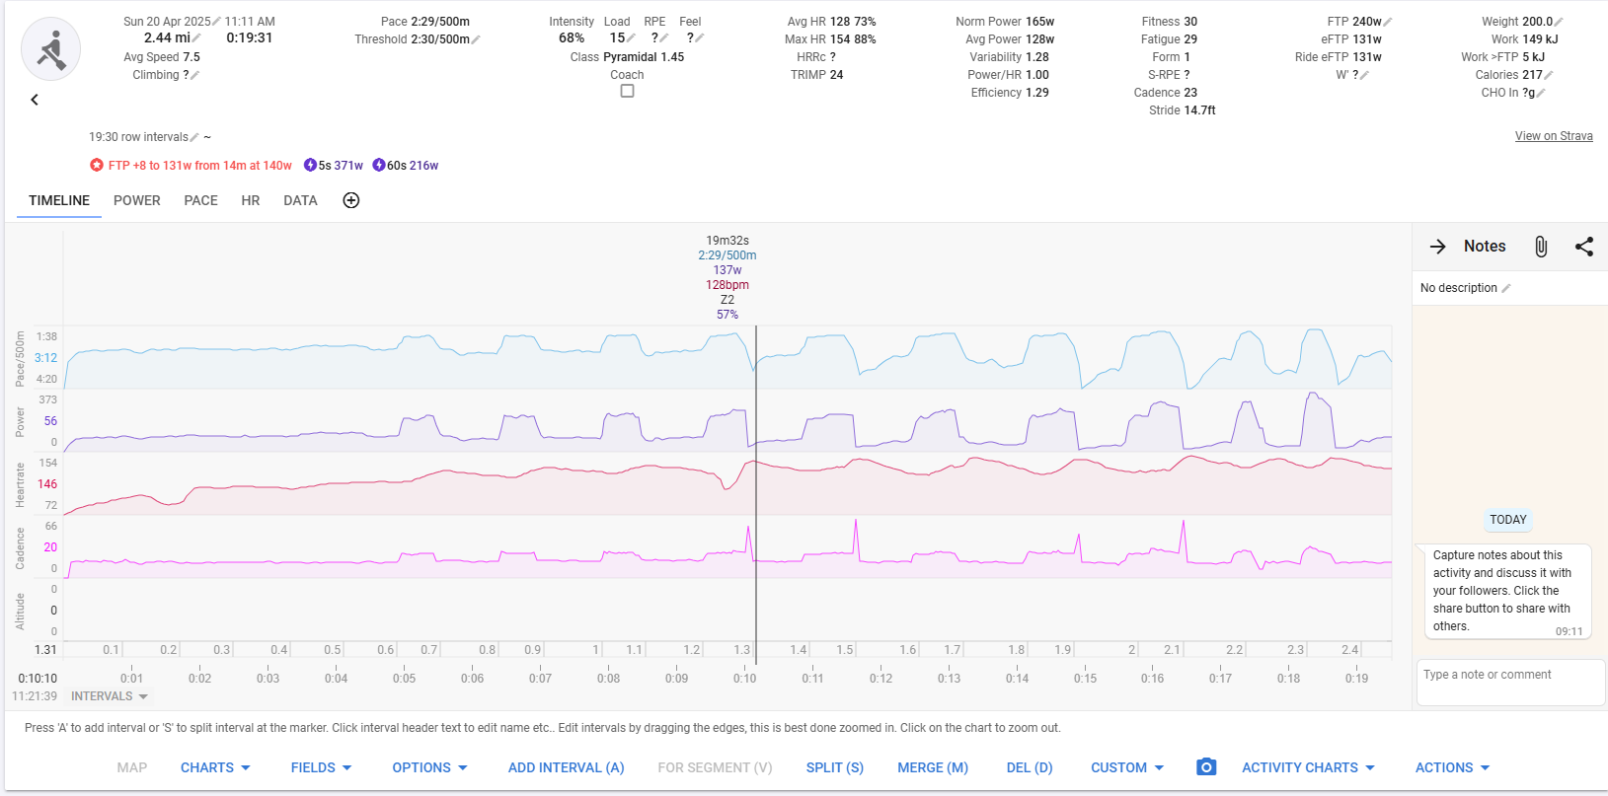This screenshot has height=796, width=1608.
Task: Add a new chart tab with plus icon
Action: pyautogui.click(x=350, y=200)
